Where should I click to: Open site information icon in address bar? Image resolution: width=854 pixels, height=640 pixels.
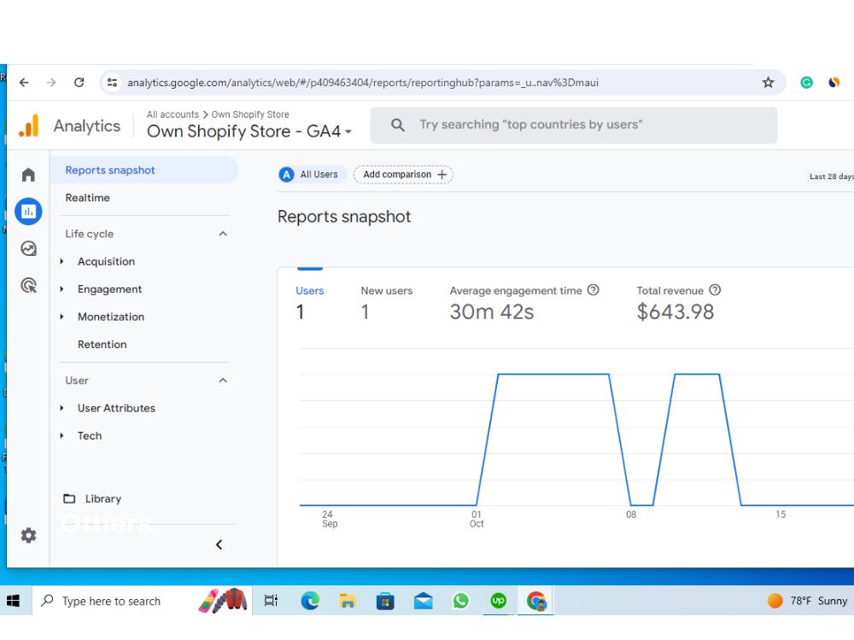[112, 82]
